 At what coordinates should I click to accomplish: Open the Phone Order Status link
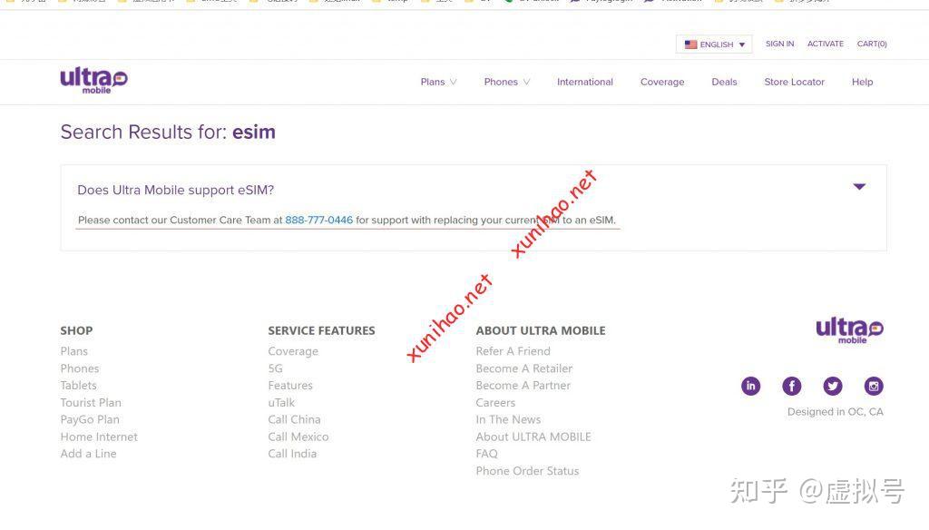527,471
